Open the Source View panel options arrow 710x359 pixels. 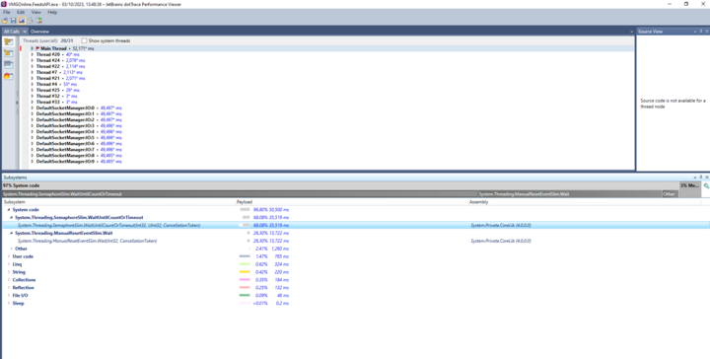click(695, 32)
